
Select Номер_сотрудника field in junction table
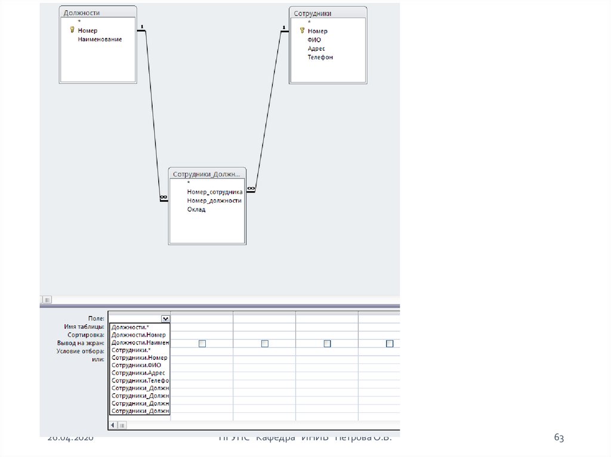click(x=214, y=192)
